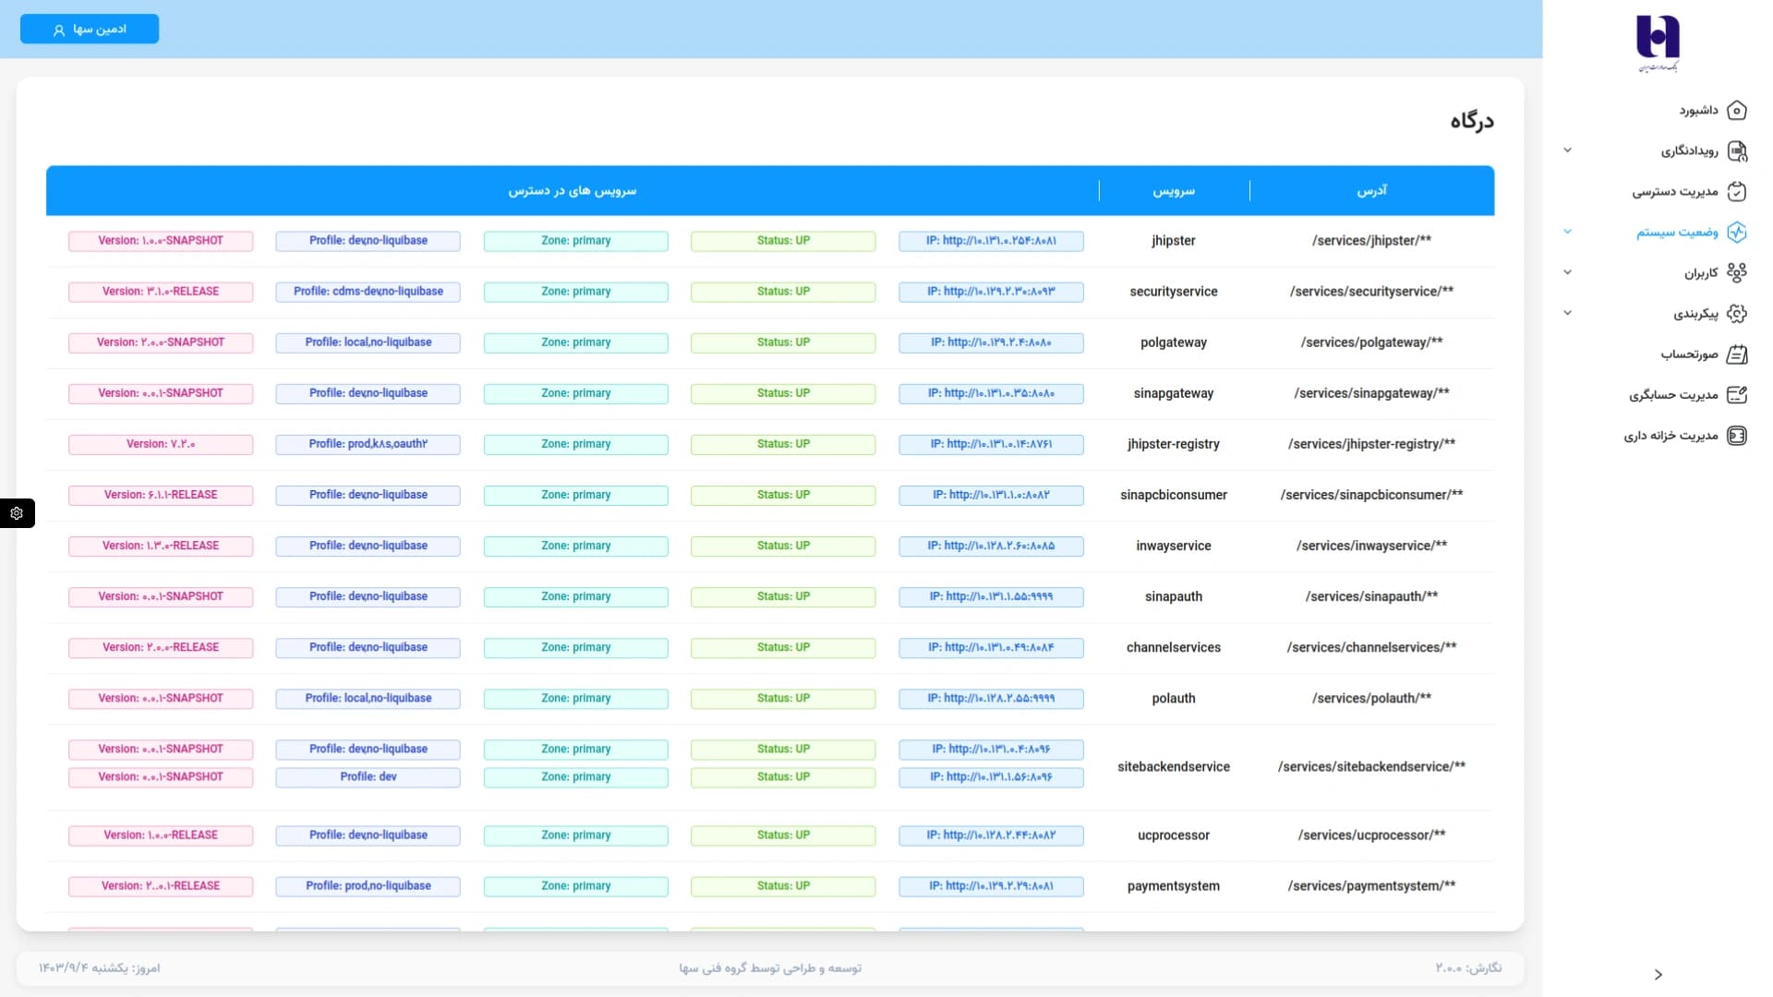Select the ucprocessor service name
Screen dimensions: 1773x997
[1173, 835]
